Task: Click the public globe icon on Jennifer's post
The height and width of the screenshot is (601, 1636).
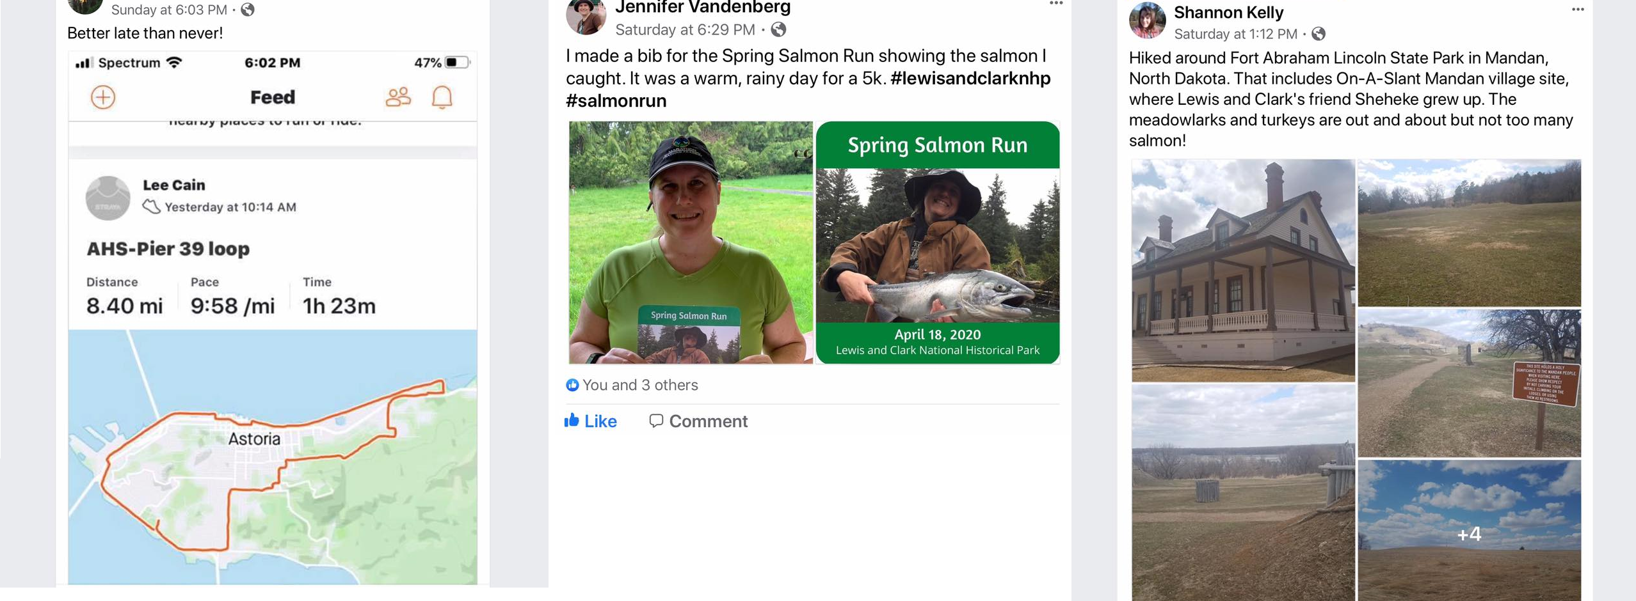Action: [778, 30]
